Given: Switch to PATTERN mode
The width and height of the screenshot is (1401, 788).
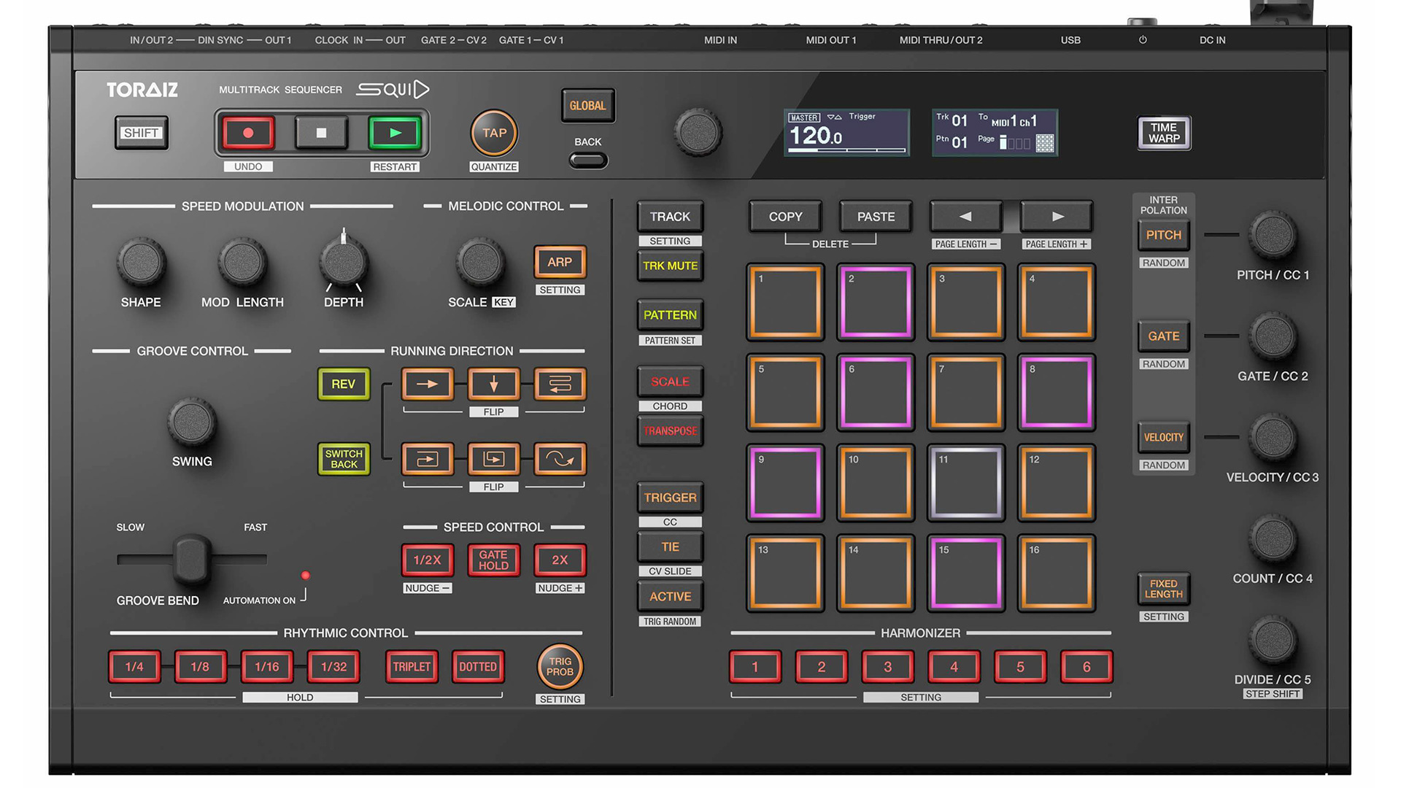Looking at the screenshot, I should click(x=670, y=315).
